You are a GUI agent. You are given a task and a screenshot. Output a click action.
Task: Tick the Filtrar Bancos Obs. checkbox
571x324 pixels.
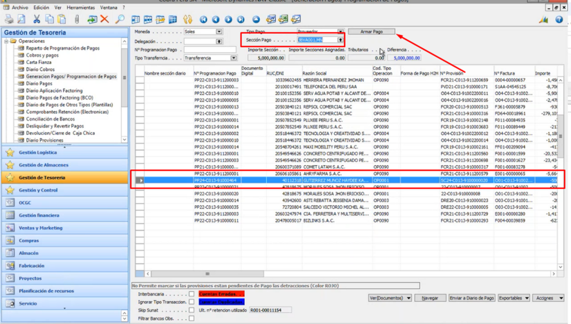pyautogui.click(x=192, y=318)
